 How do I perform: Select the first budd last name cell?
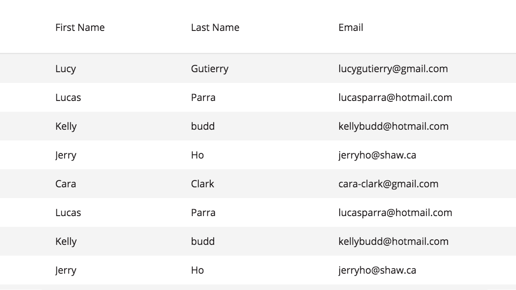[203, 126]
